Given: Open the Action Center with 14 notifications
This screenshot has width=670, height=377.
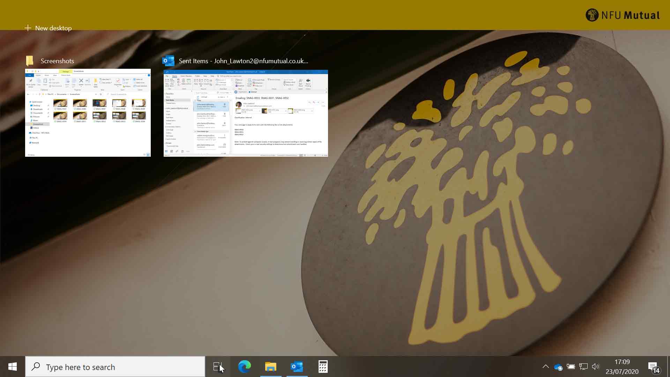Looking at the screenshot, I should coord(654,367).
